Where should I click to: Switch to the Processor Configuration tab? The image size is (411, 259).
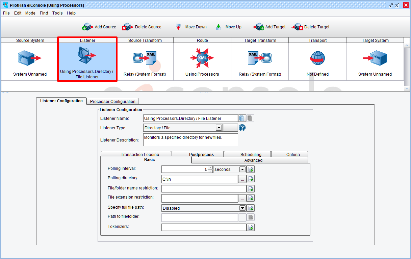click(112, 101)
